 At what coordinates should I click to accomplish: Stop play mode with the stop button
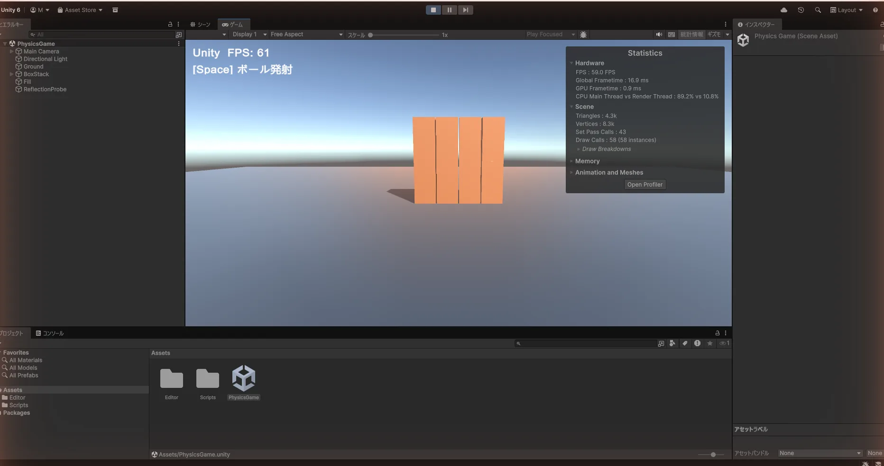pyautogui.click(x=433, y=10)
